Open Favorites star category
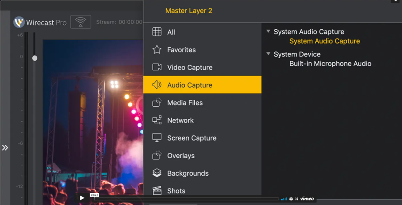Viewport: 402px width, 205px height. click(157, 50)
